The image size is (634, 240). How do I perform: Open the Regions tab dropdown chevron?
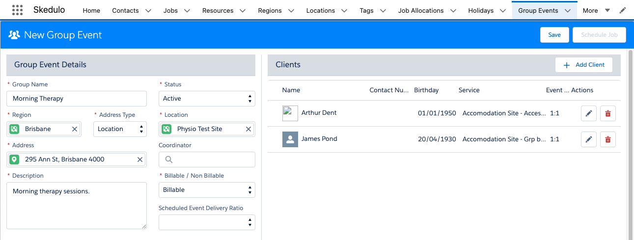pos(291,10)
